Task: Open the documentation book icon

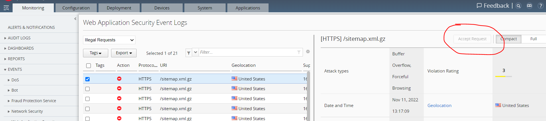Action: 529,6
